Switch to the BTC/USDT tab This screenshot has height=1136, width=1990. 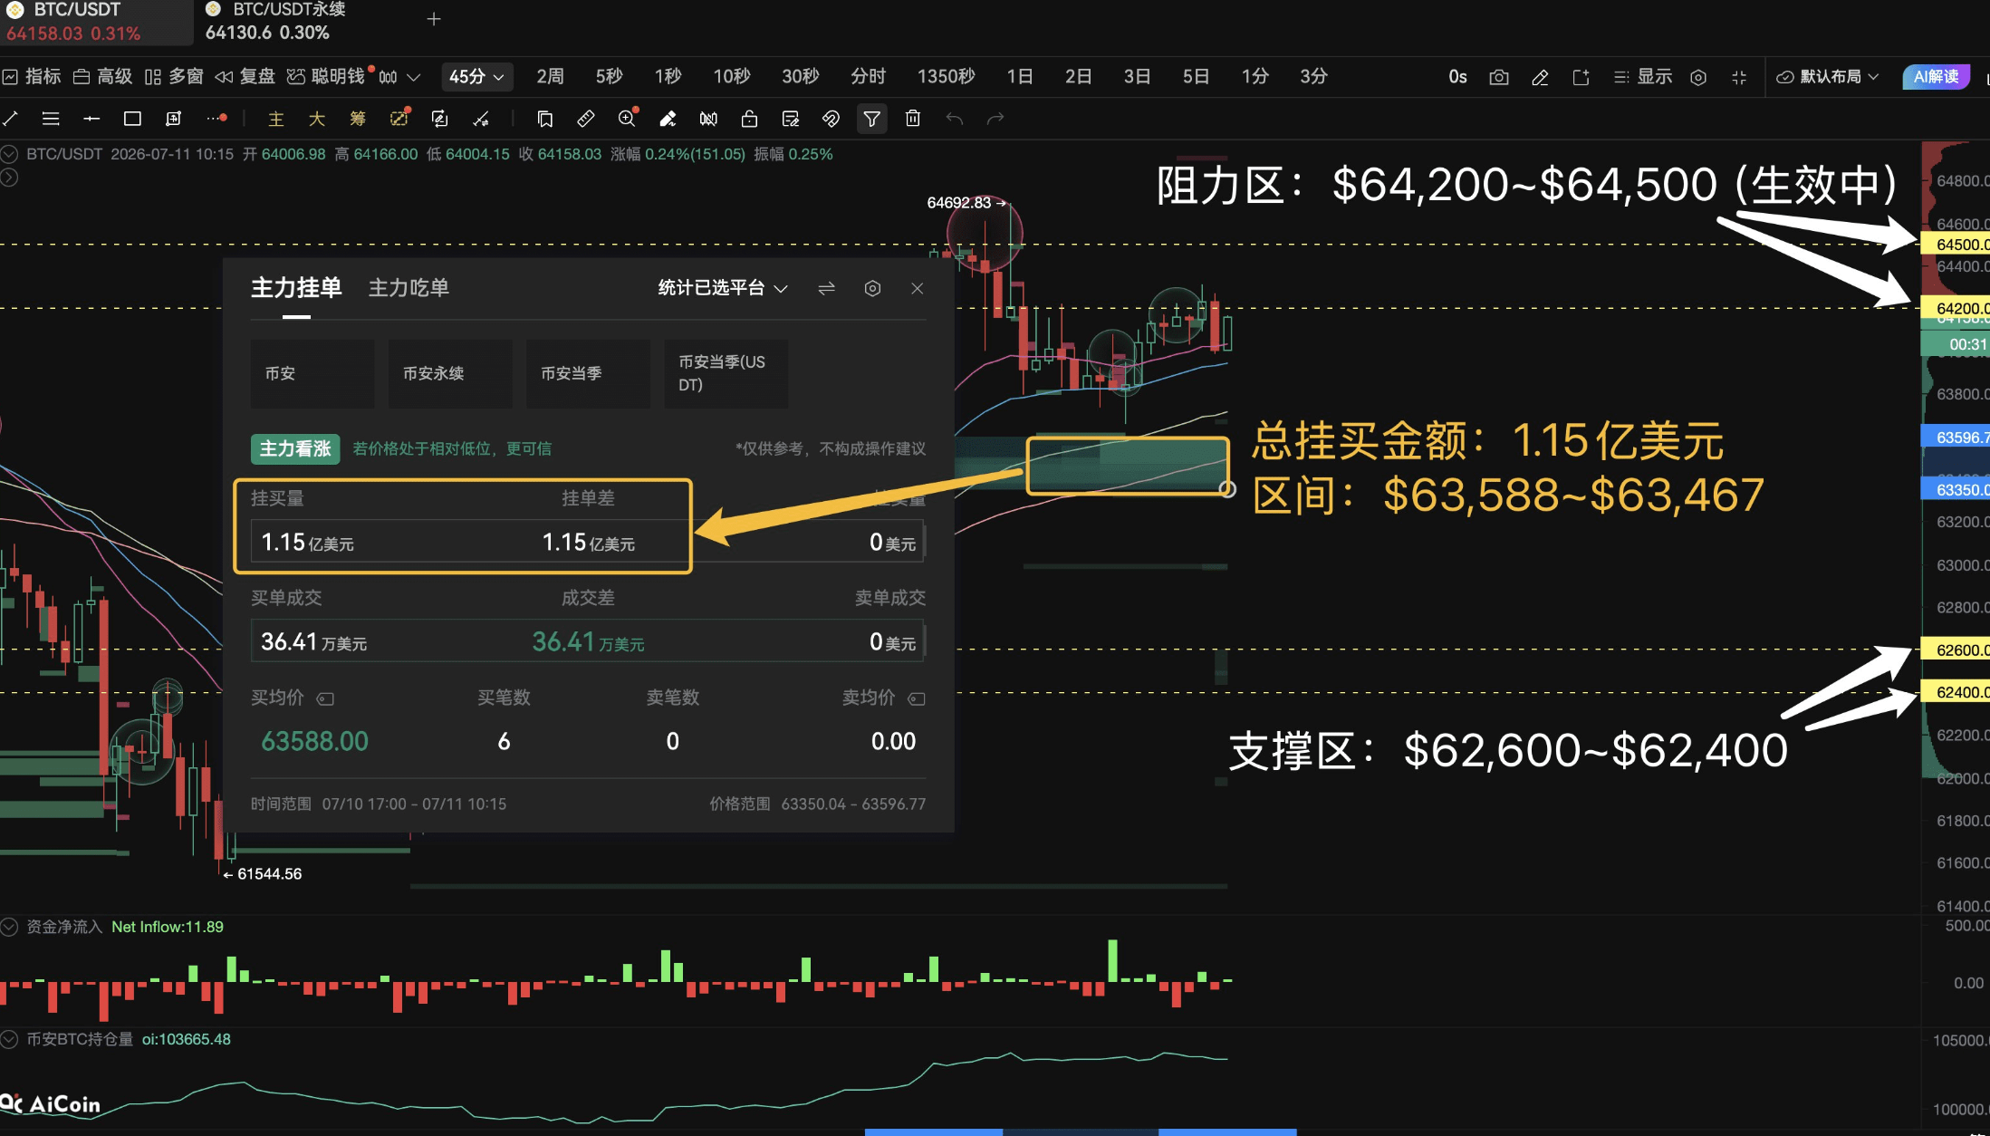coord(96,22)
